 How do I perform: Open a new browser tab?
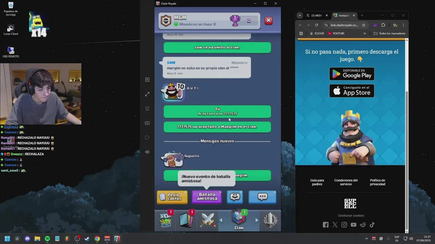click(x=362, y=16)
